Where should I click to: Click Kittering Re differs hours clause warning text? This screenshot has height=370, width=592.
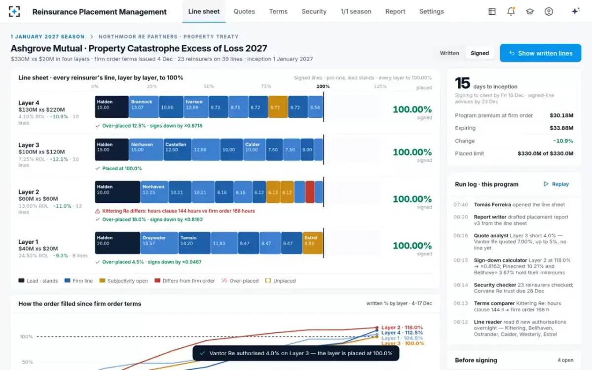(x=178, y=211)
